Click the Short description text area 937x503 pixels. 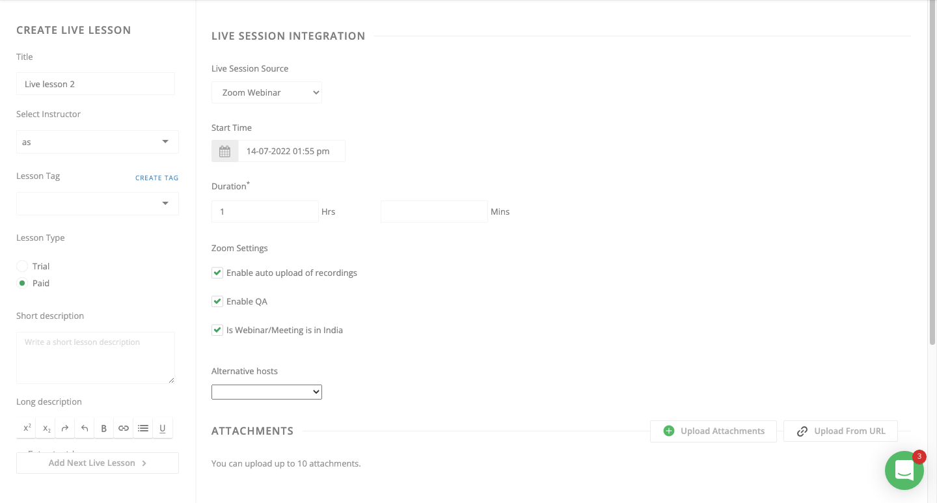coord(96,358)
